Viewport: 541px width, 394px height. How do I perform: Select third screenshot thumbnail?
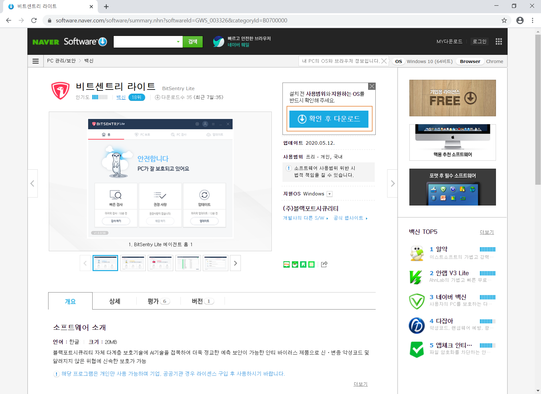coord(161,263)
